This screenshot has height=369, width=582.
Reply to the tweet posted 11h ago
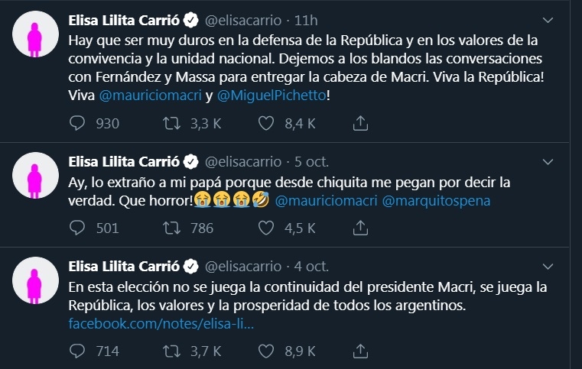tap(77, 123)
